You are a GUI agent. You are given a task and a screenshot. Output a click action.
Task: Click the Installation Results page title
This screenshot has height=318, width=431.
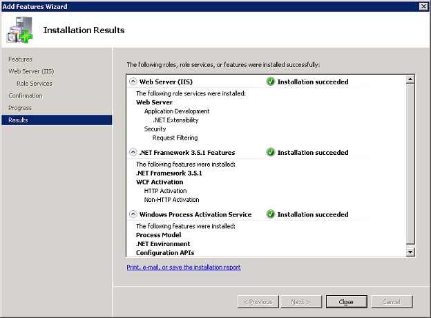84,30
